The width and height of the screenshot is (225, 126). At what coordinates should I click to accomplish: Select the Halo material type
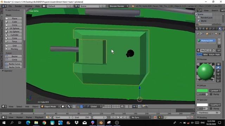click(x=218, y=55)
